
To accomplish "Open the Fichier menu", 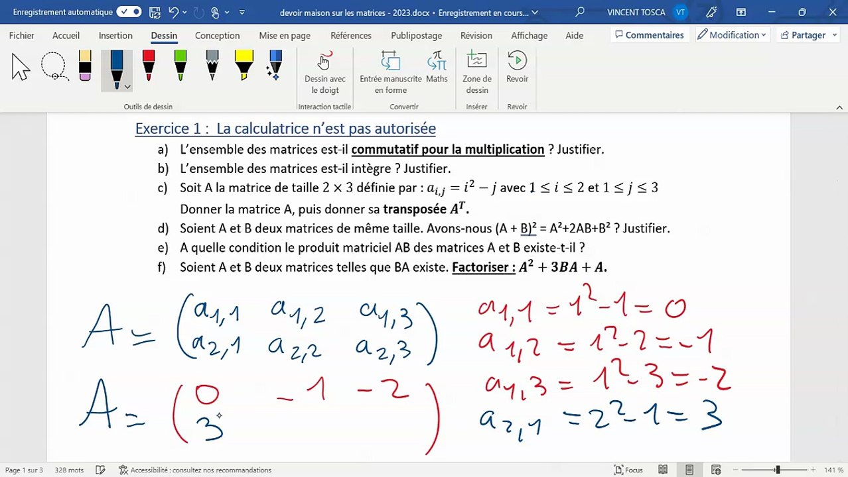I will click(x=22, y=36).
